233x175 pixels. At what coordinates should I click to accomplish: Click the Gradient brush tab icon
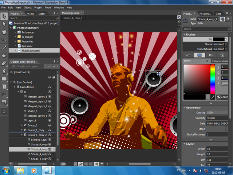pos(211,55)
